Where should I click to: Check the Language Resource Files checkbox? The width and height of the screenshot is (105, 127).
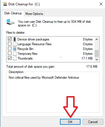[x=10, y=44]
